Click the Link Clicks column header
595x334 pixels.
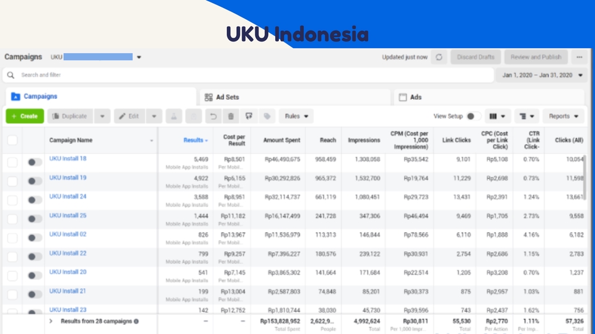point(456,140)
